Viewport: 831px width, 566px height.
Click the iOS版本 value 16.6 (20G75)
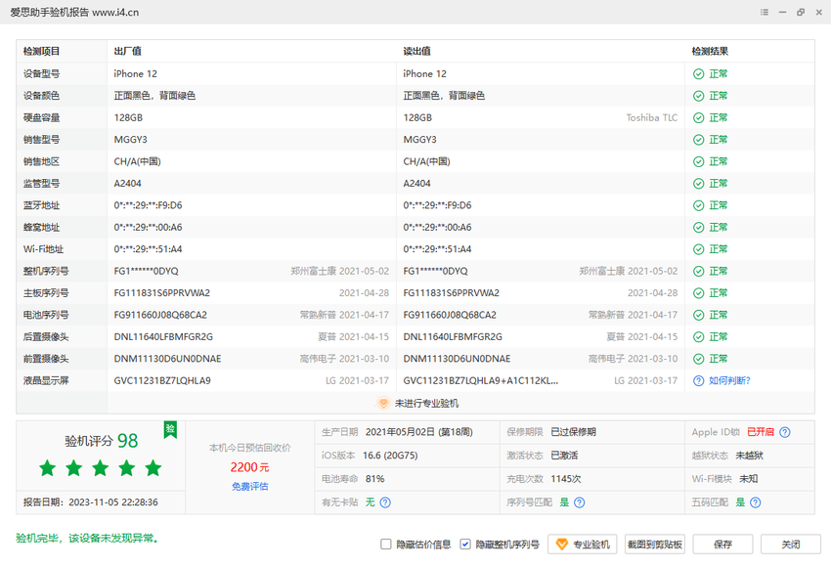click(x=390, y=456)
